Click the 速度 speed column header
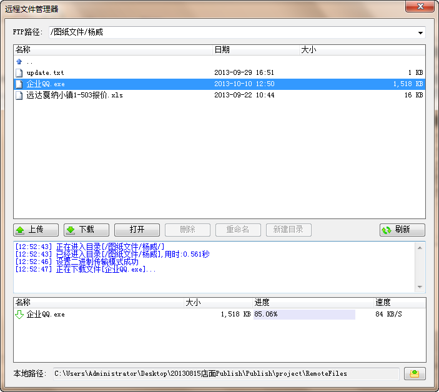439x392 pixels. (400, 303)
